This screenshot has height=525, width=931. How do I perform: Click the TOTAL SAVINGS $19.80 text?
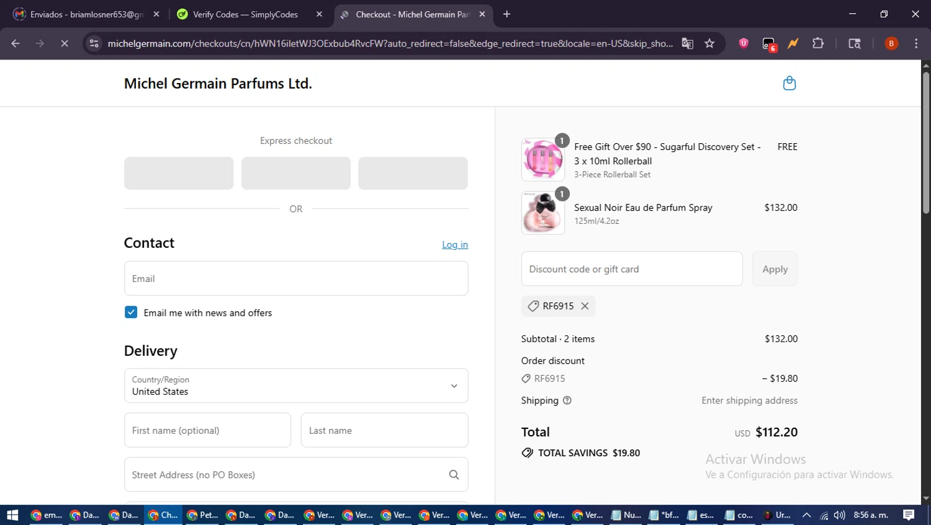[x=588, y=453]
